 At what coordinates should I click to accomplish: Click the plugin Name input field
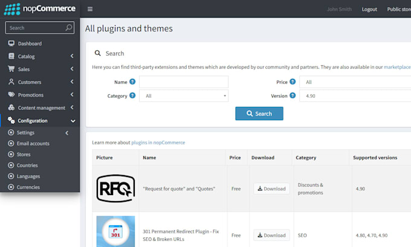pyautogui.click(x=184, y=82)
